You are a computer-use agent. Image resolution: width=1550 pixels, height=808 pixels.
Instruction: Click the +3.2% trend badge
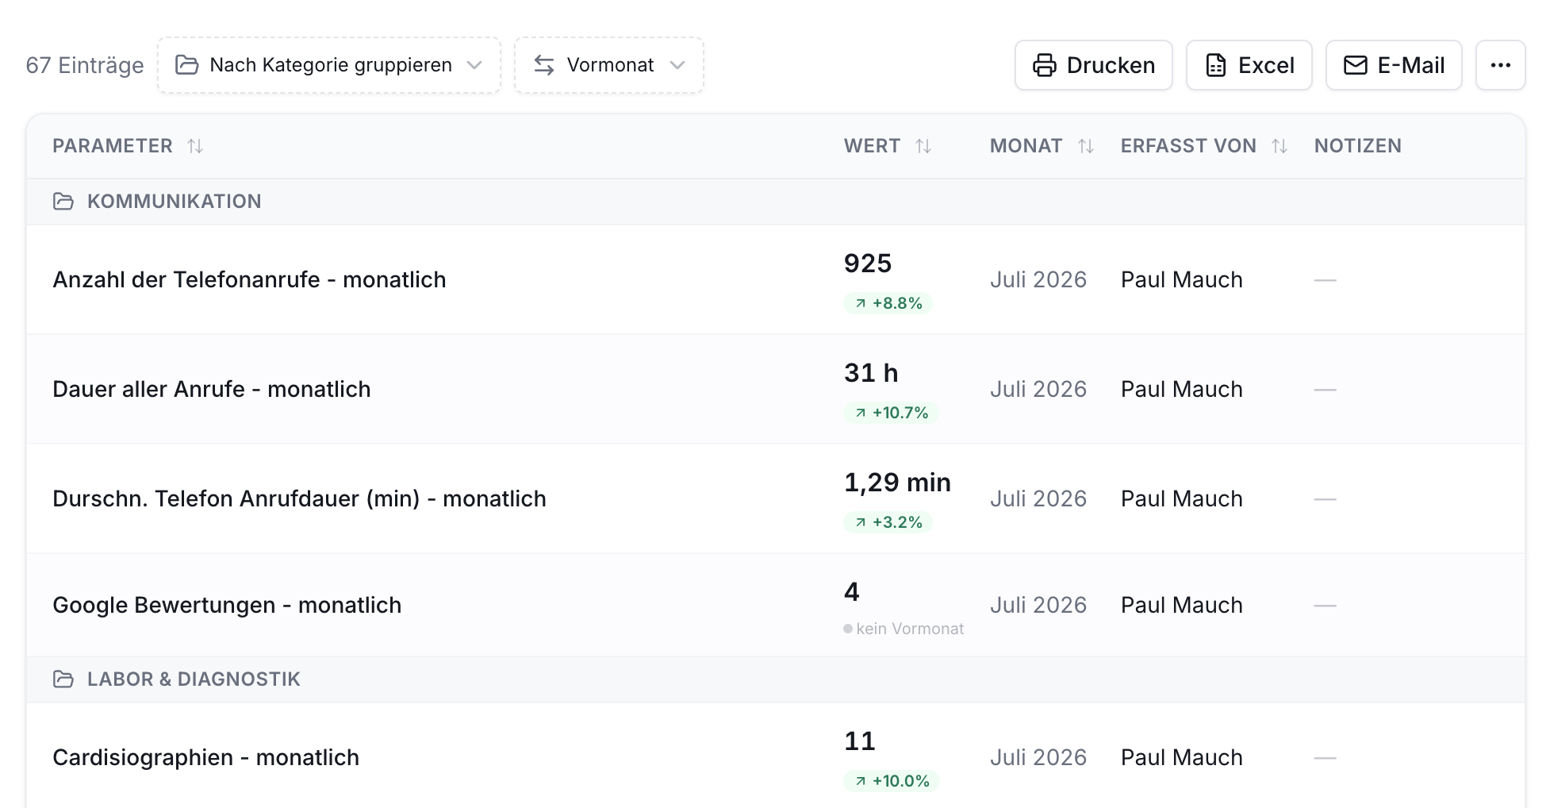tap(888, 522)
